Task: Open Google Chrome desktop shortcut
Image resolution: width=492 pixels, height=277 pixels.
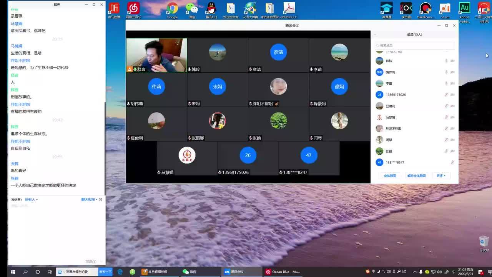Action: tap(172, 9)
